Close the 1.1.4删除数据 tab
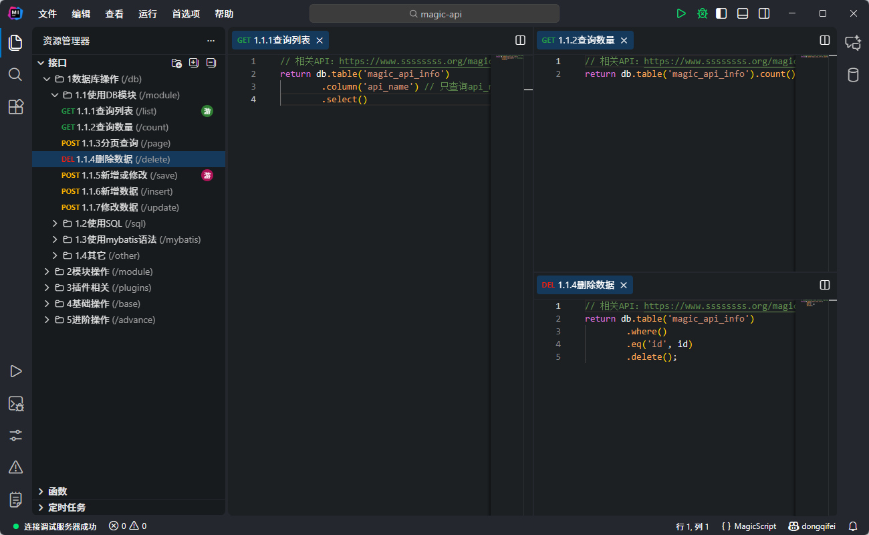 [x=624, y=286]
